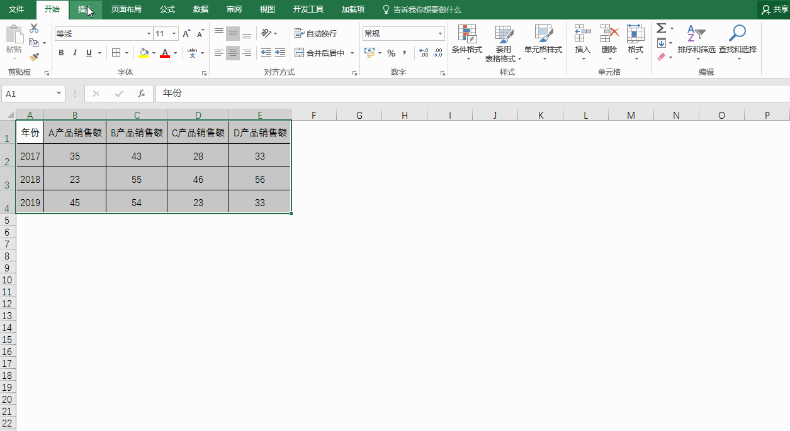
Task: Click the text orientation icon
Action: point(266,33)
